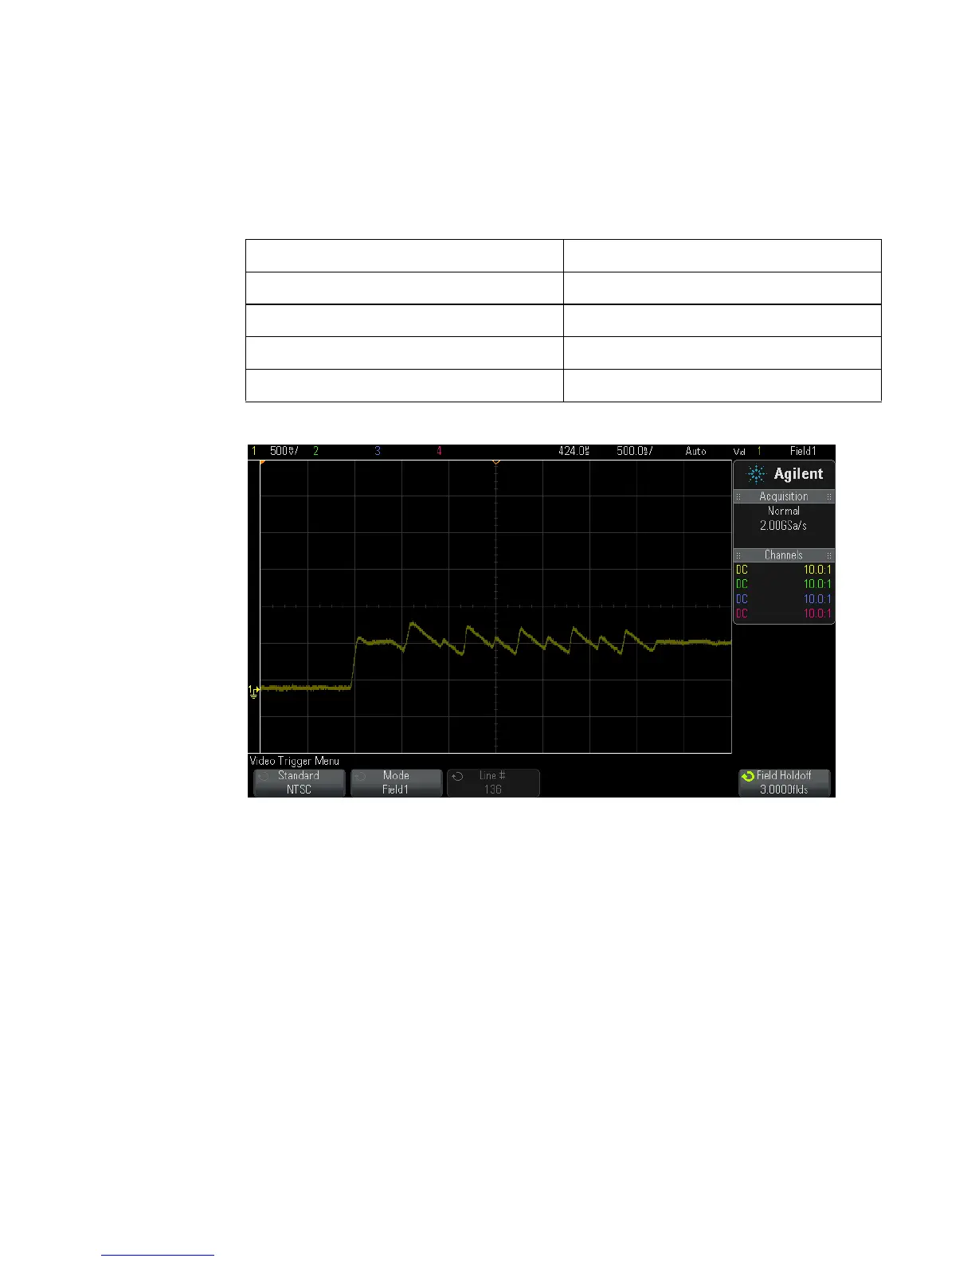Click the yellow DC coupling label

pos(742,570)
